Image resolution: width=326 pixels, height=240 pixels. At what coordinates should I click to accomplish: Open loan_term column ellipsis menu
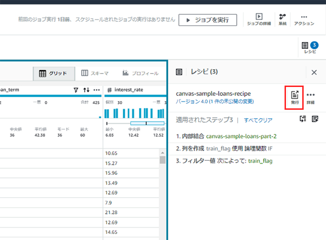click(x=96, y=90)
